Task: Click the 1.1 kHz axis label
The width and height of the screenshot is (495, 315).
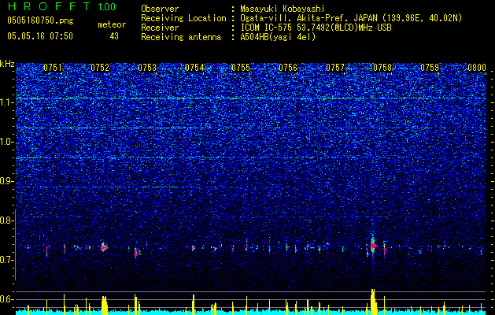Action: 6,102
